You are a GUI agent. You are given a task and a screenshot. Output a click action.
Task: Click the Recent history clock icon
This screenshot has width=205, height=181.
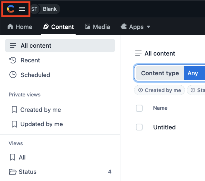[x=13, y=60]
